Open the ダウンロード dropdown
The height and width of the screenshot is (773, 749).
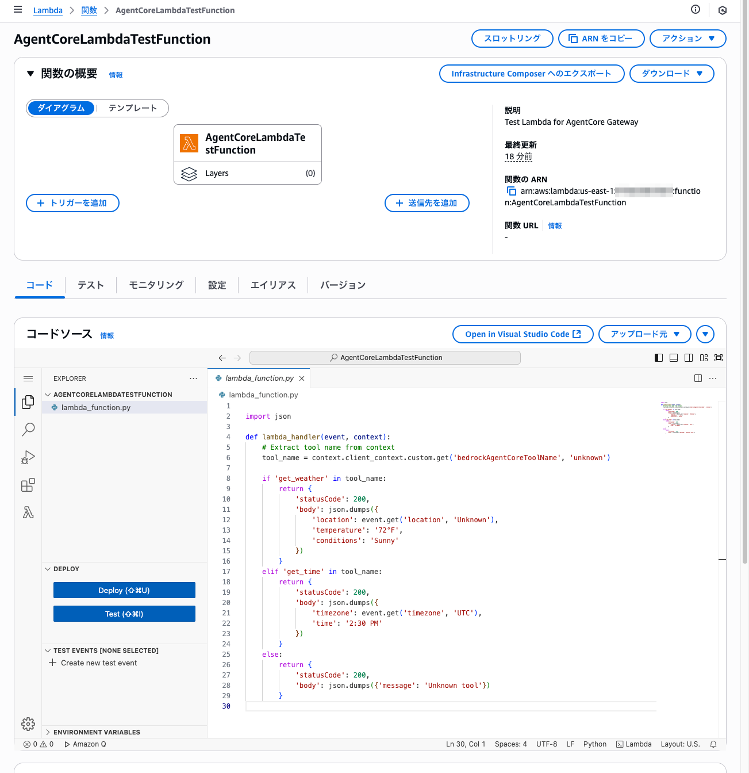click(x=671, y=74)
